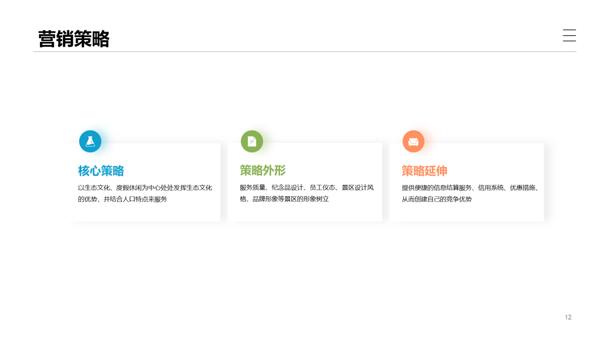Click the 策略外形 heading

pos(263,171)
